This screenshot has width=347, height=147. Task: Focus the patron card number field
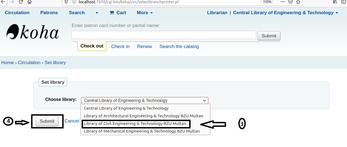tap(164, 35)
